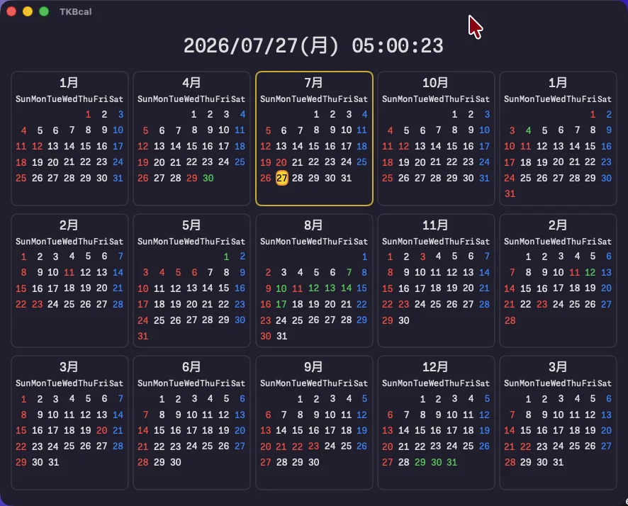Click the red holiday 23 in 11月
The height and width of the screenshot is (506, 628).
tap(404, 304)
